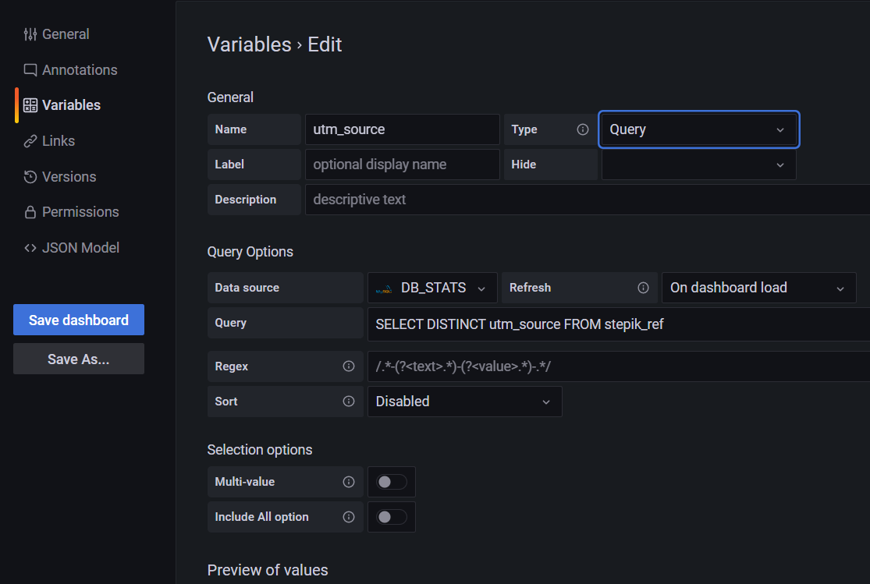The width and height of the screenshot is (870, 584).
Task: Click the Variables grid icon
Action: click(x=30, y=105)
